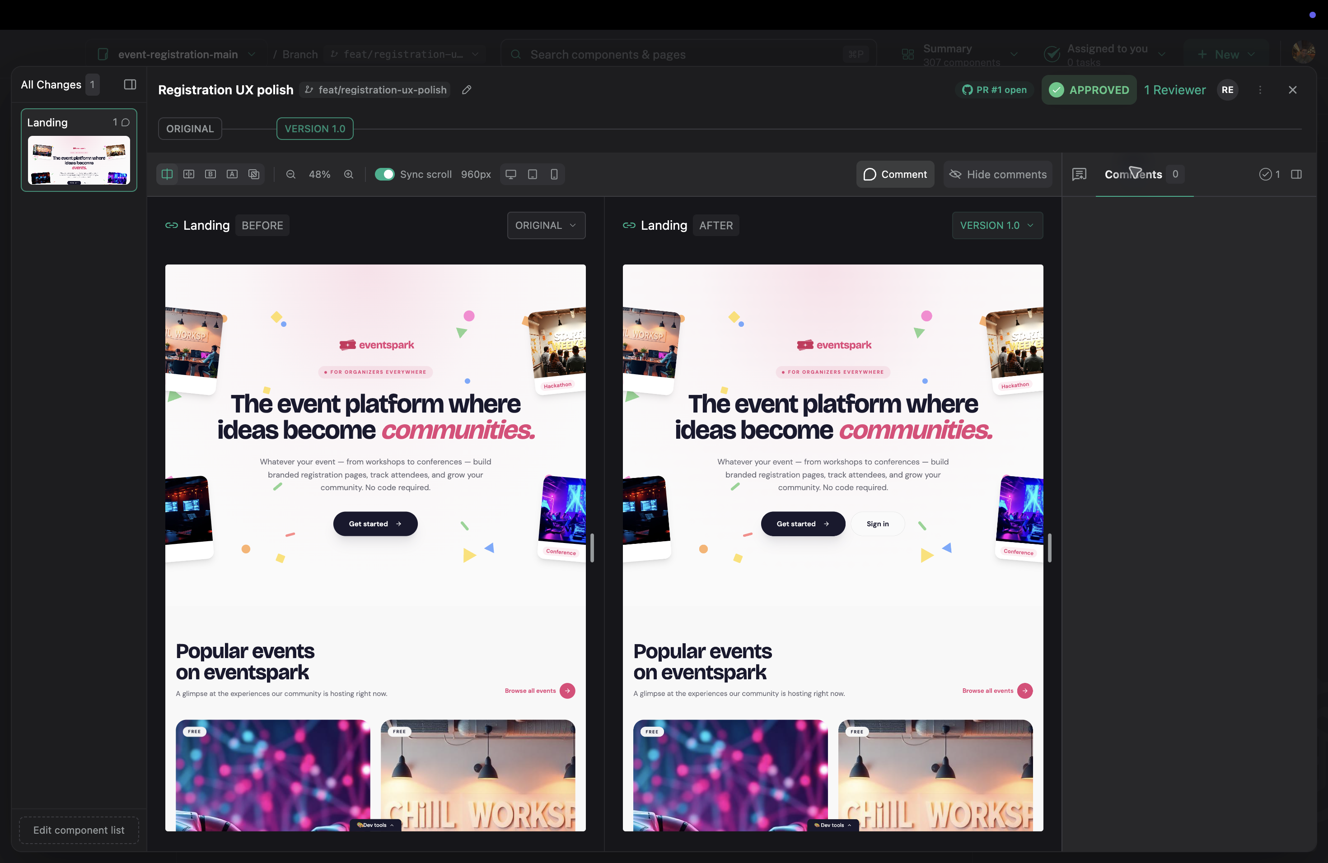Click the Before pane vertical scrollbar
Image resolution: width=1328 pixels, height=863 pixels.
click(x=592, y=547)
